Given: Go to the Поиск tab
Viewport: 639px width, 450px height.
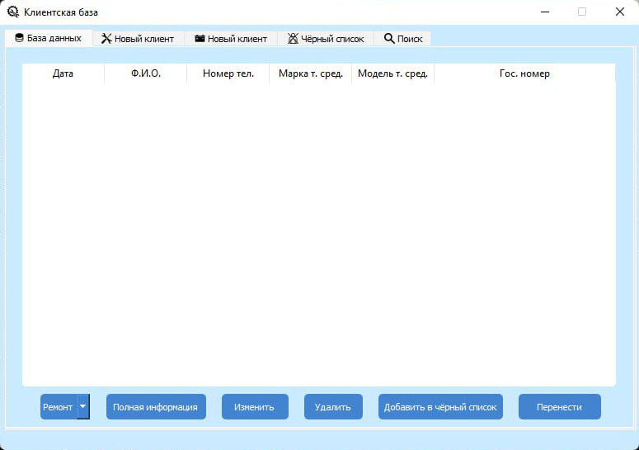Looking at the screenshot, I should pos(402,39).
